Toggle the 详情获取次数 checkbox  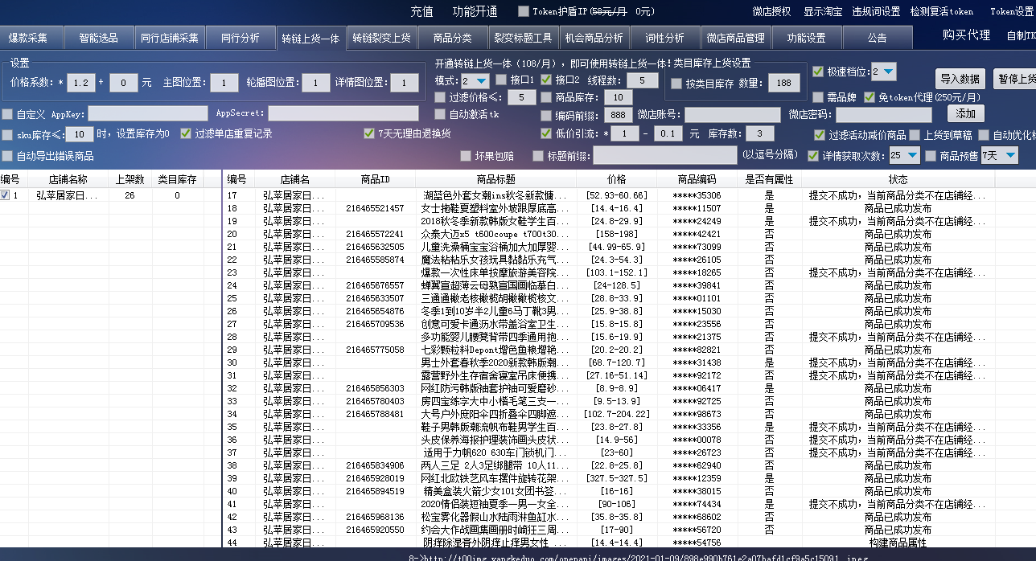[812, 155]
